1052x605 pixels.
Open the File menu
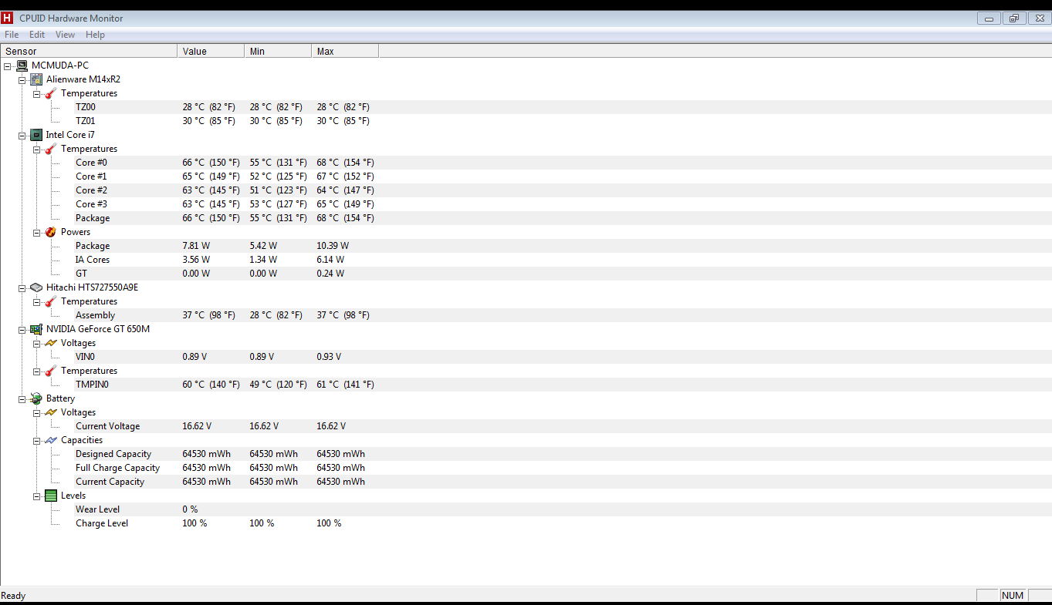point(12,35)
